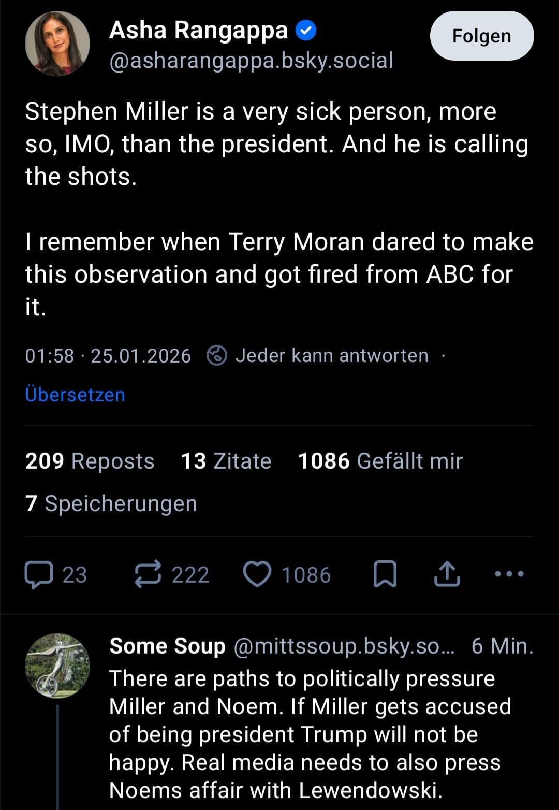Click the globe reply-settings icon
Image resolution: width=559 pixels, height=810 pixels.
click(x=216, y=356)
